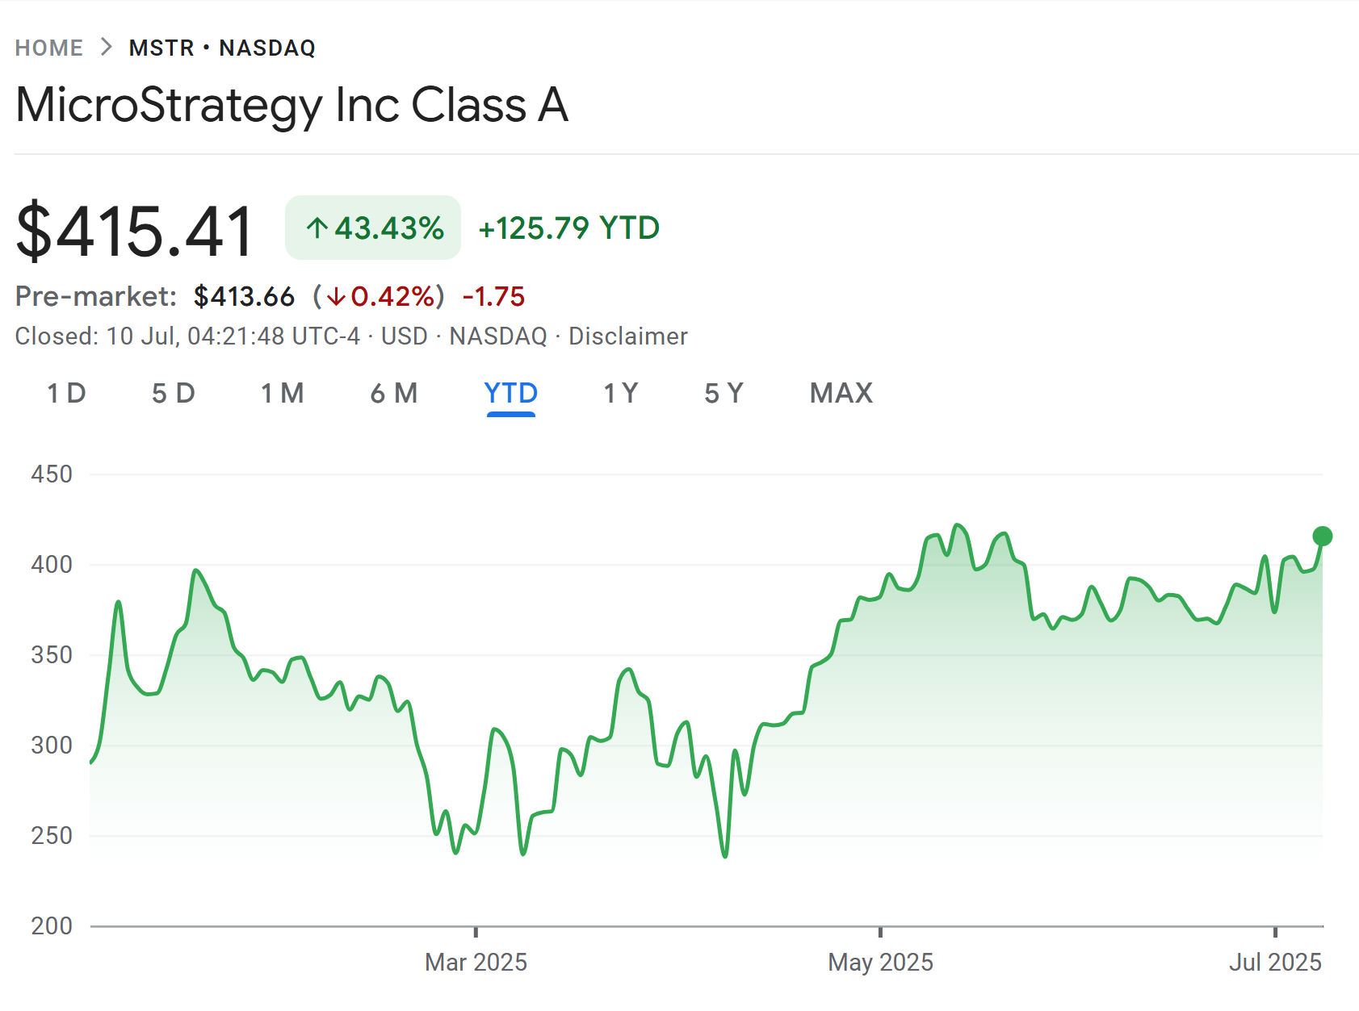Show the 1 M chart range
1359x1011 pixels.
282,394
